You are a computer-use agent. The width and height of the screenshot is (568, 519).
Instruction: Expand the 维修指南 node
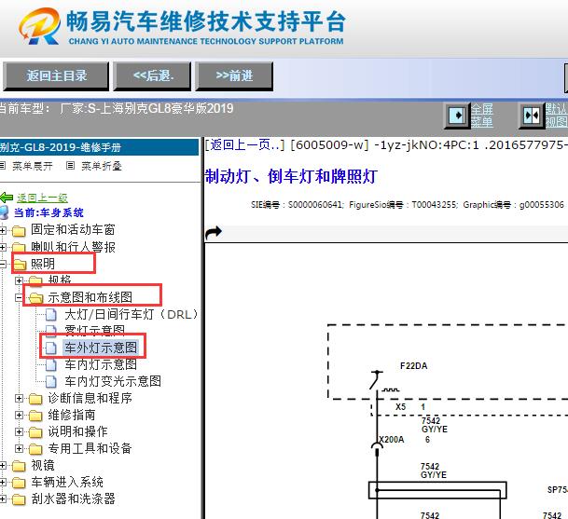point(20,416)
